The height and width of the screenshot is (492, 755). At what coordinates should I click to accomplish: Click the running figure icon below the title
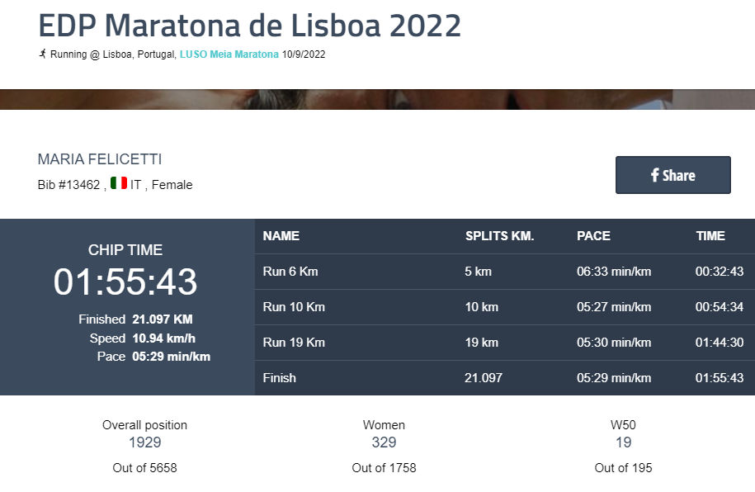click(42, 54)
